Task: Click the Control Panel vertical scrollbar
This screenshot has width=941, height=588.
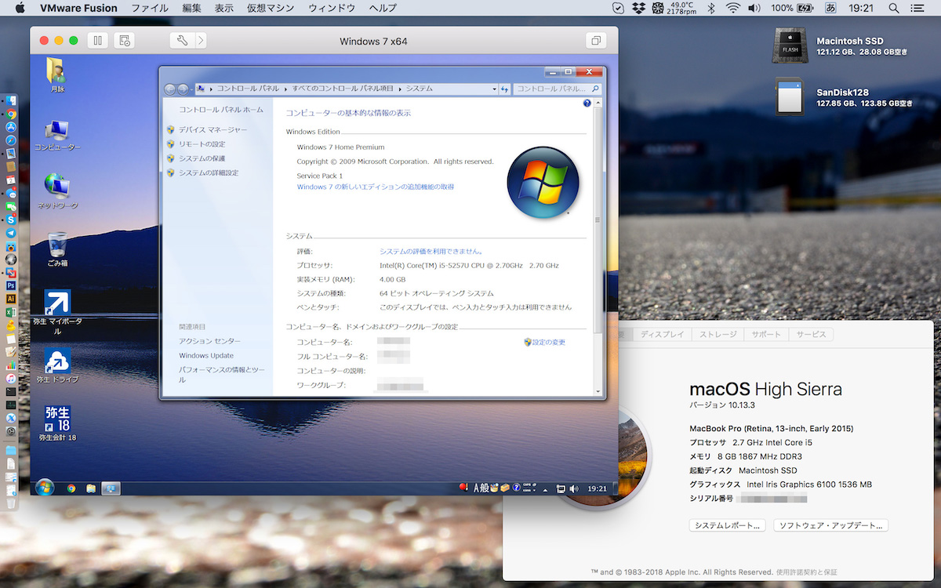Action: click(598, 247)
